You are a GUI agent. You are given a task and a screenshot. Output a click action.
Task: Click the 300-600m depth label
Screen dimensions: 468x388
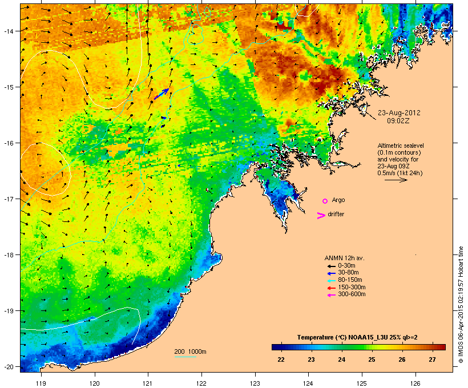coord(352,294)
